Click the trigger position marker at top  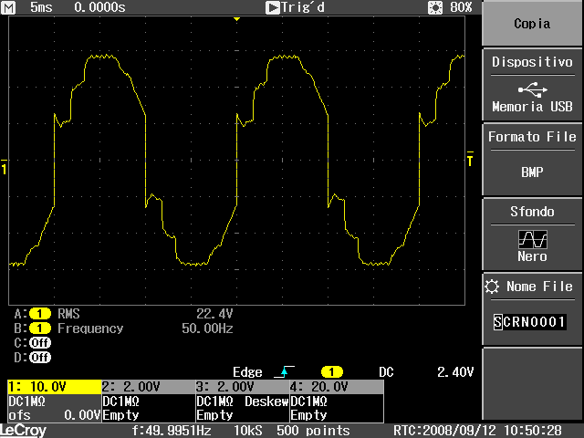pos(236,19)
